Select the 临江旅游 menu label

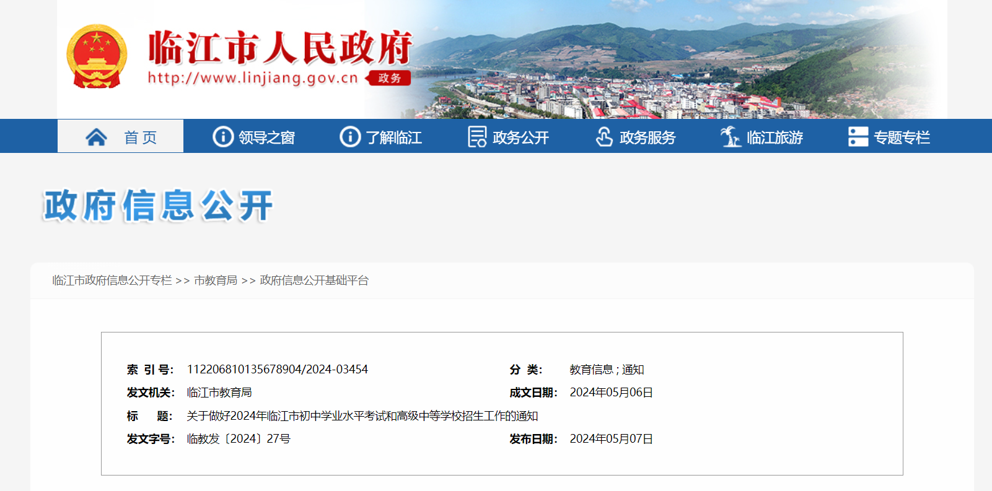775,137
